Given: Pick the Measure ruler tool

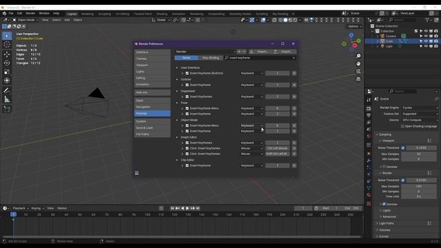Looking at the screenshot, I should pos(7,99).
